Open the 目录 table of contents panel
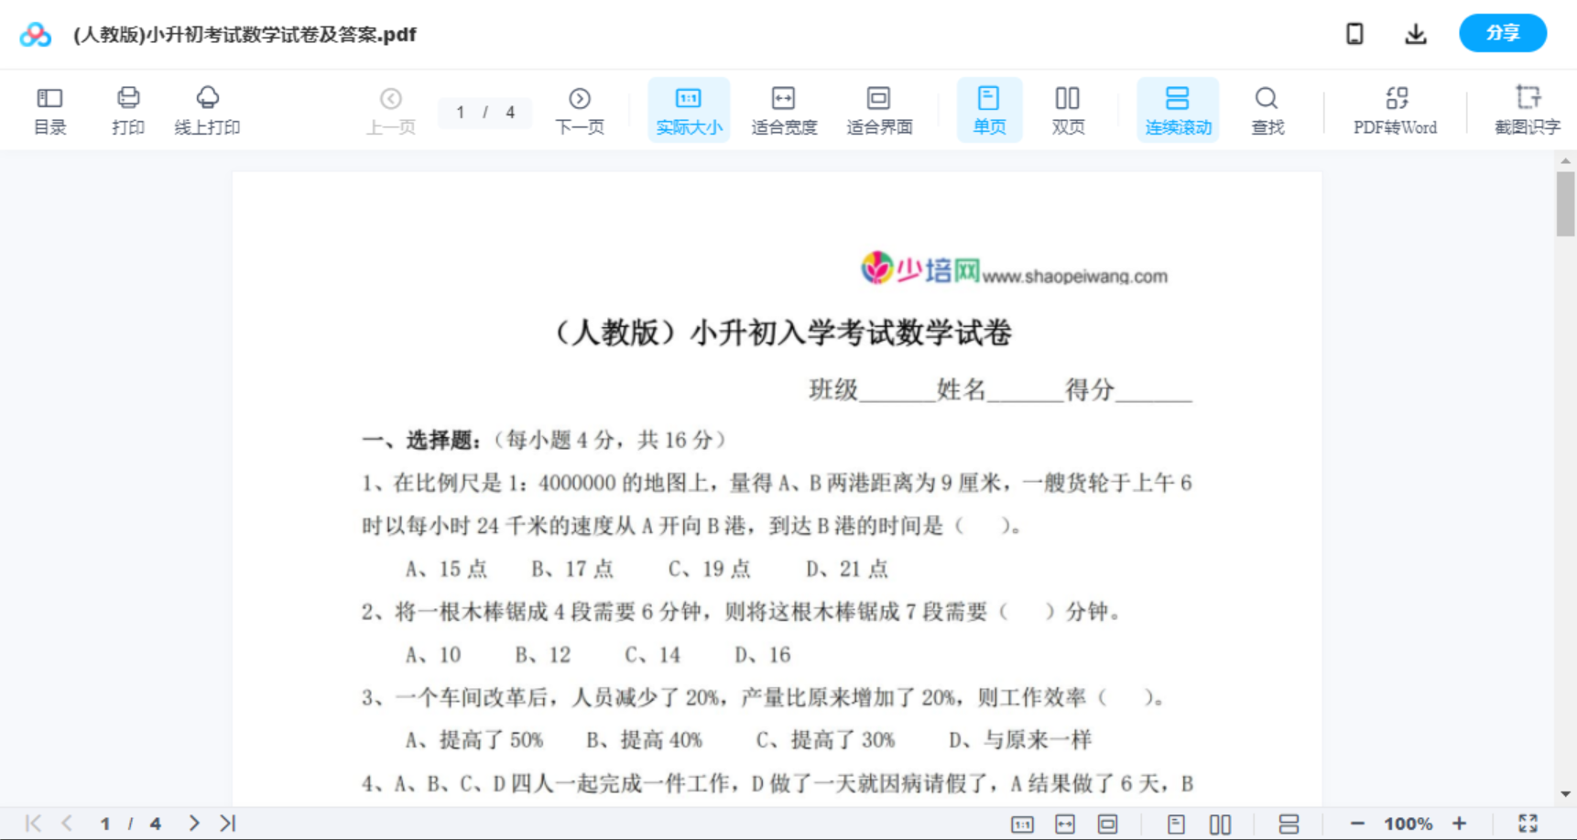The image size is (1577, 840). click(49, 109)
